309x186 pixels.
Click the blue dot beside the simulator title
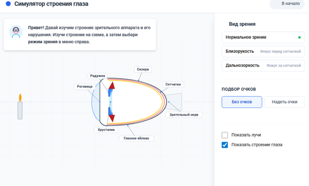(8, 4)
